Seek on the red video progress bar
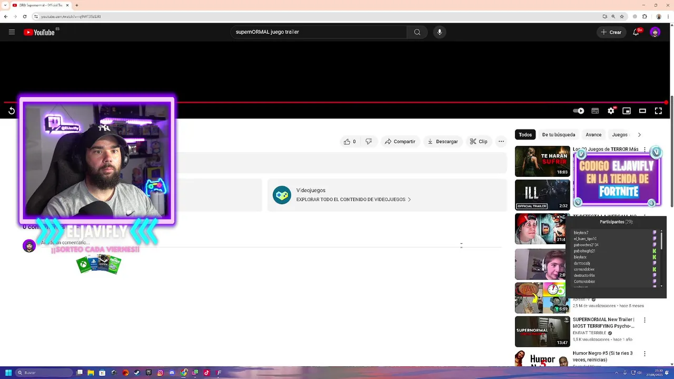The image size is (674, 379). (x=335, y=103)
